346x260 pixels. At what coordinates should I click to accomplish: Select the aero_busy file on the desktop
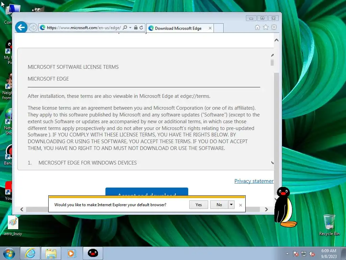pyautogui.click(x=13, y=225)
